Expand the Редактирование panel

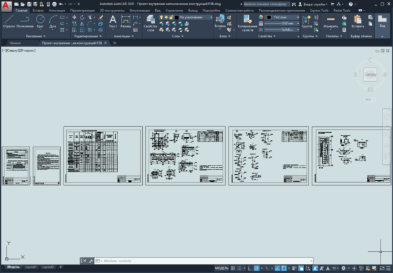click(88, 36)
